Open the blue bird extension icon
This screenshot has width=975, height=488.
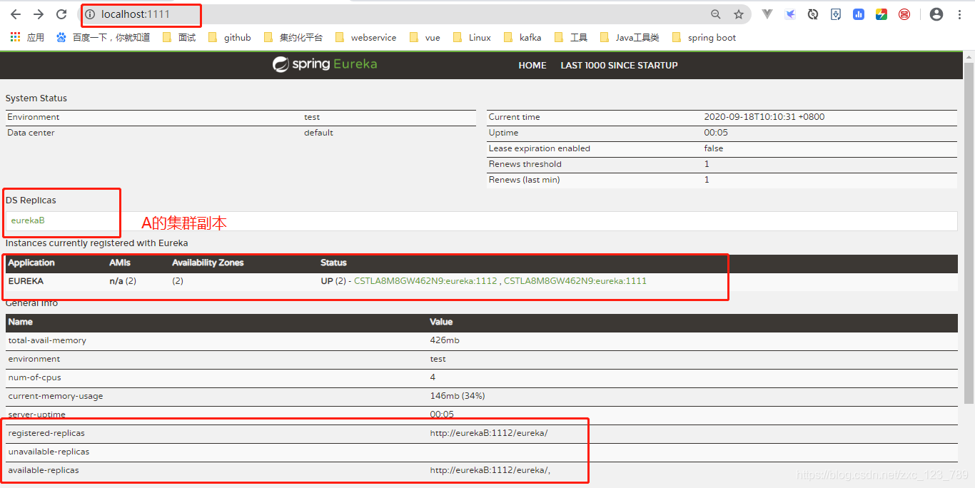(790, 14)
